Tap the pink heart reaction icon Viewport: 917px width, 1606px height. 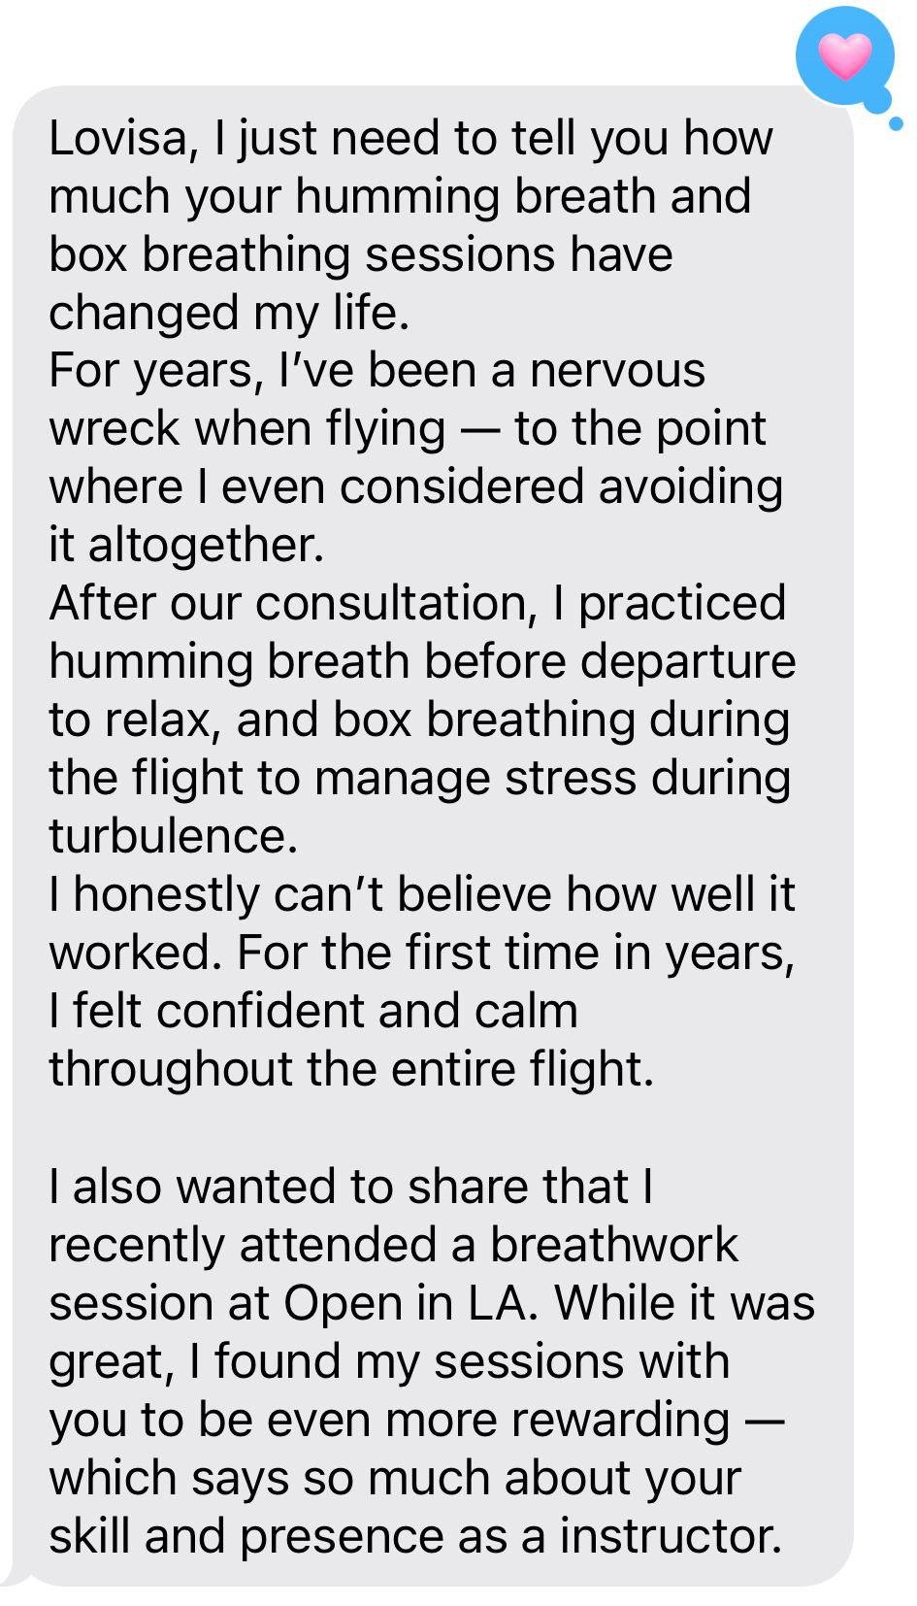pos(845,55)
